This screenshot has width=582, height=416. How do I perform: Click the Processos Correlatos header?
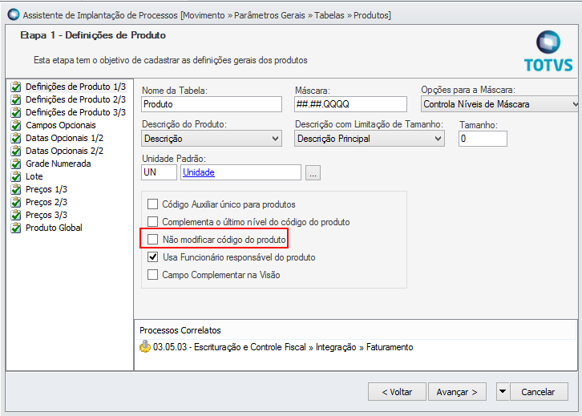pyautogui.click(x=180, y=330)
